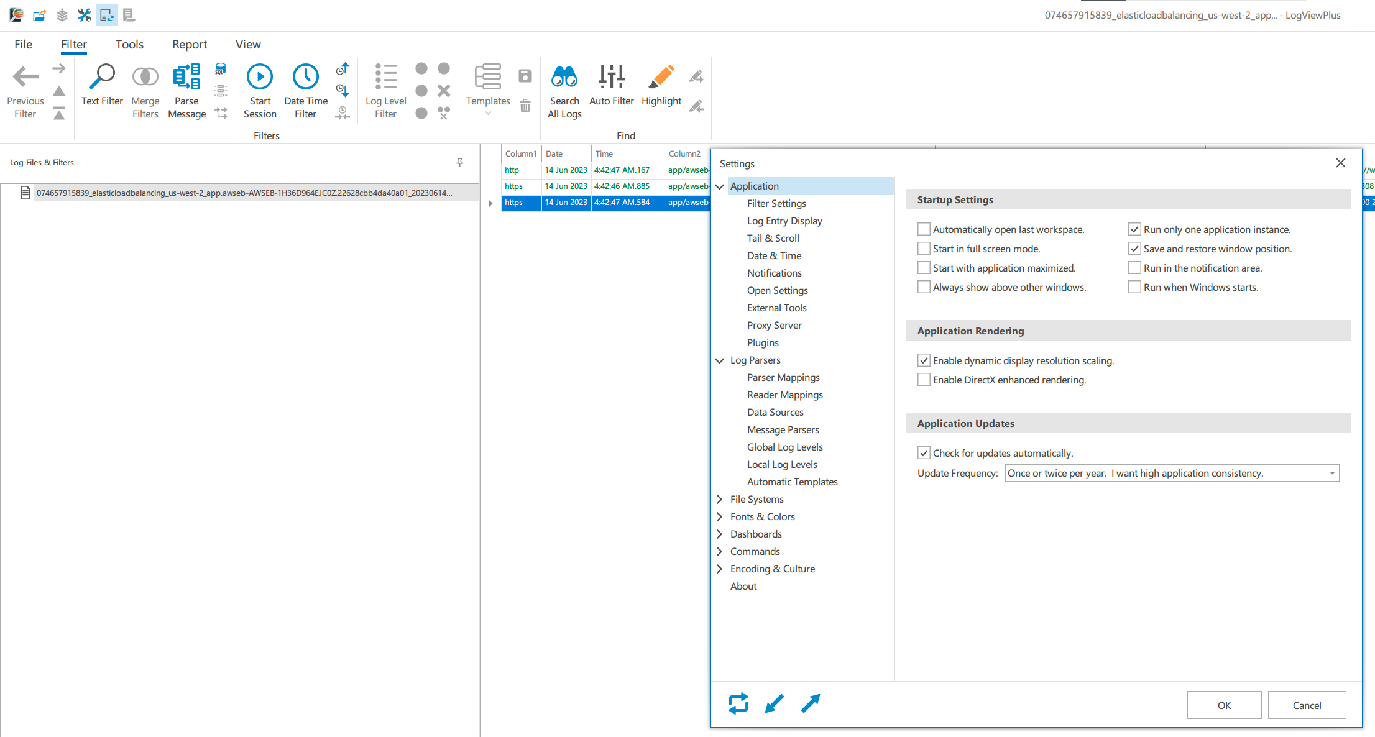Click Cancel in Settings dialog
The width and height of the screenshot is (1375, 737).
coord(1307,705)
